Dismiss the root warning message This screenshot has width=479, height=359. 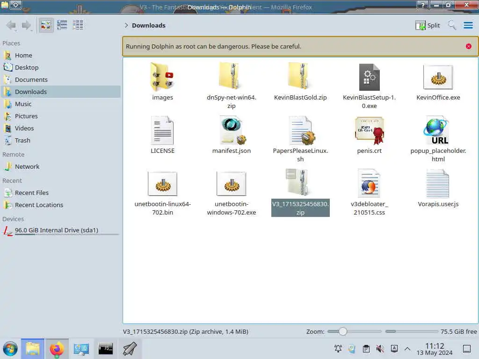click(x=469, y=46)
